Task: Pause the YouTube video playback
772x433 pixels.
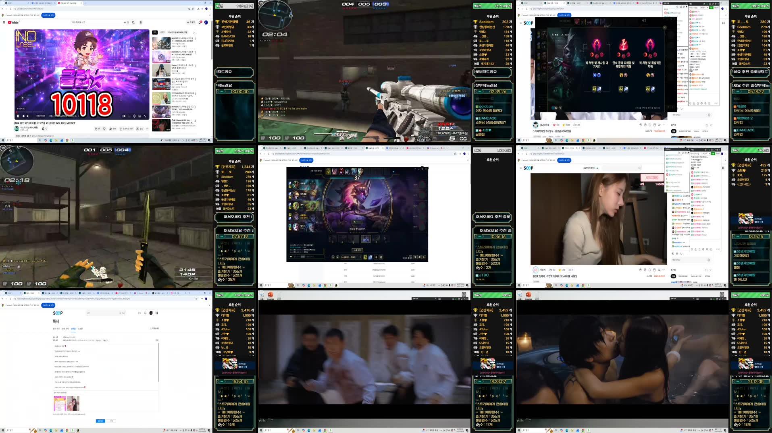Action: 18,116
